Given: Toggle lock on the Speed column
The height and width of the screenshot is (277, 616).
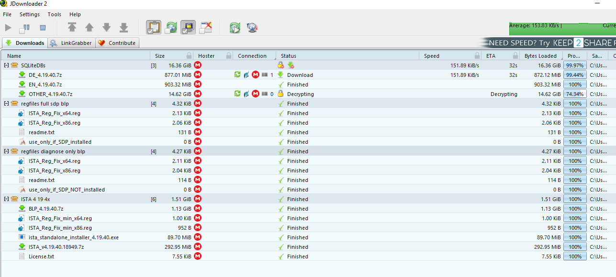Looking at the screenshot, I should (477, 56).
